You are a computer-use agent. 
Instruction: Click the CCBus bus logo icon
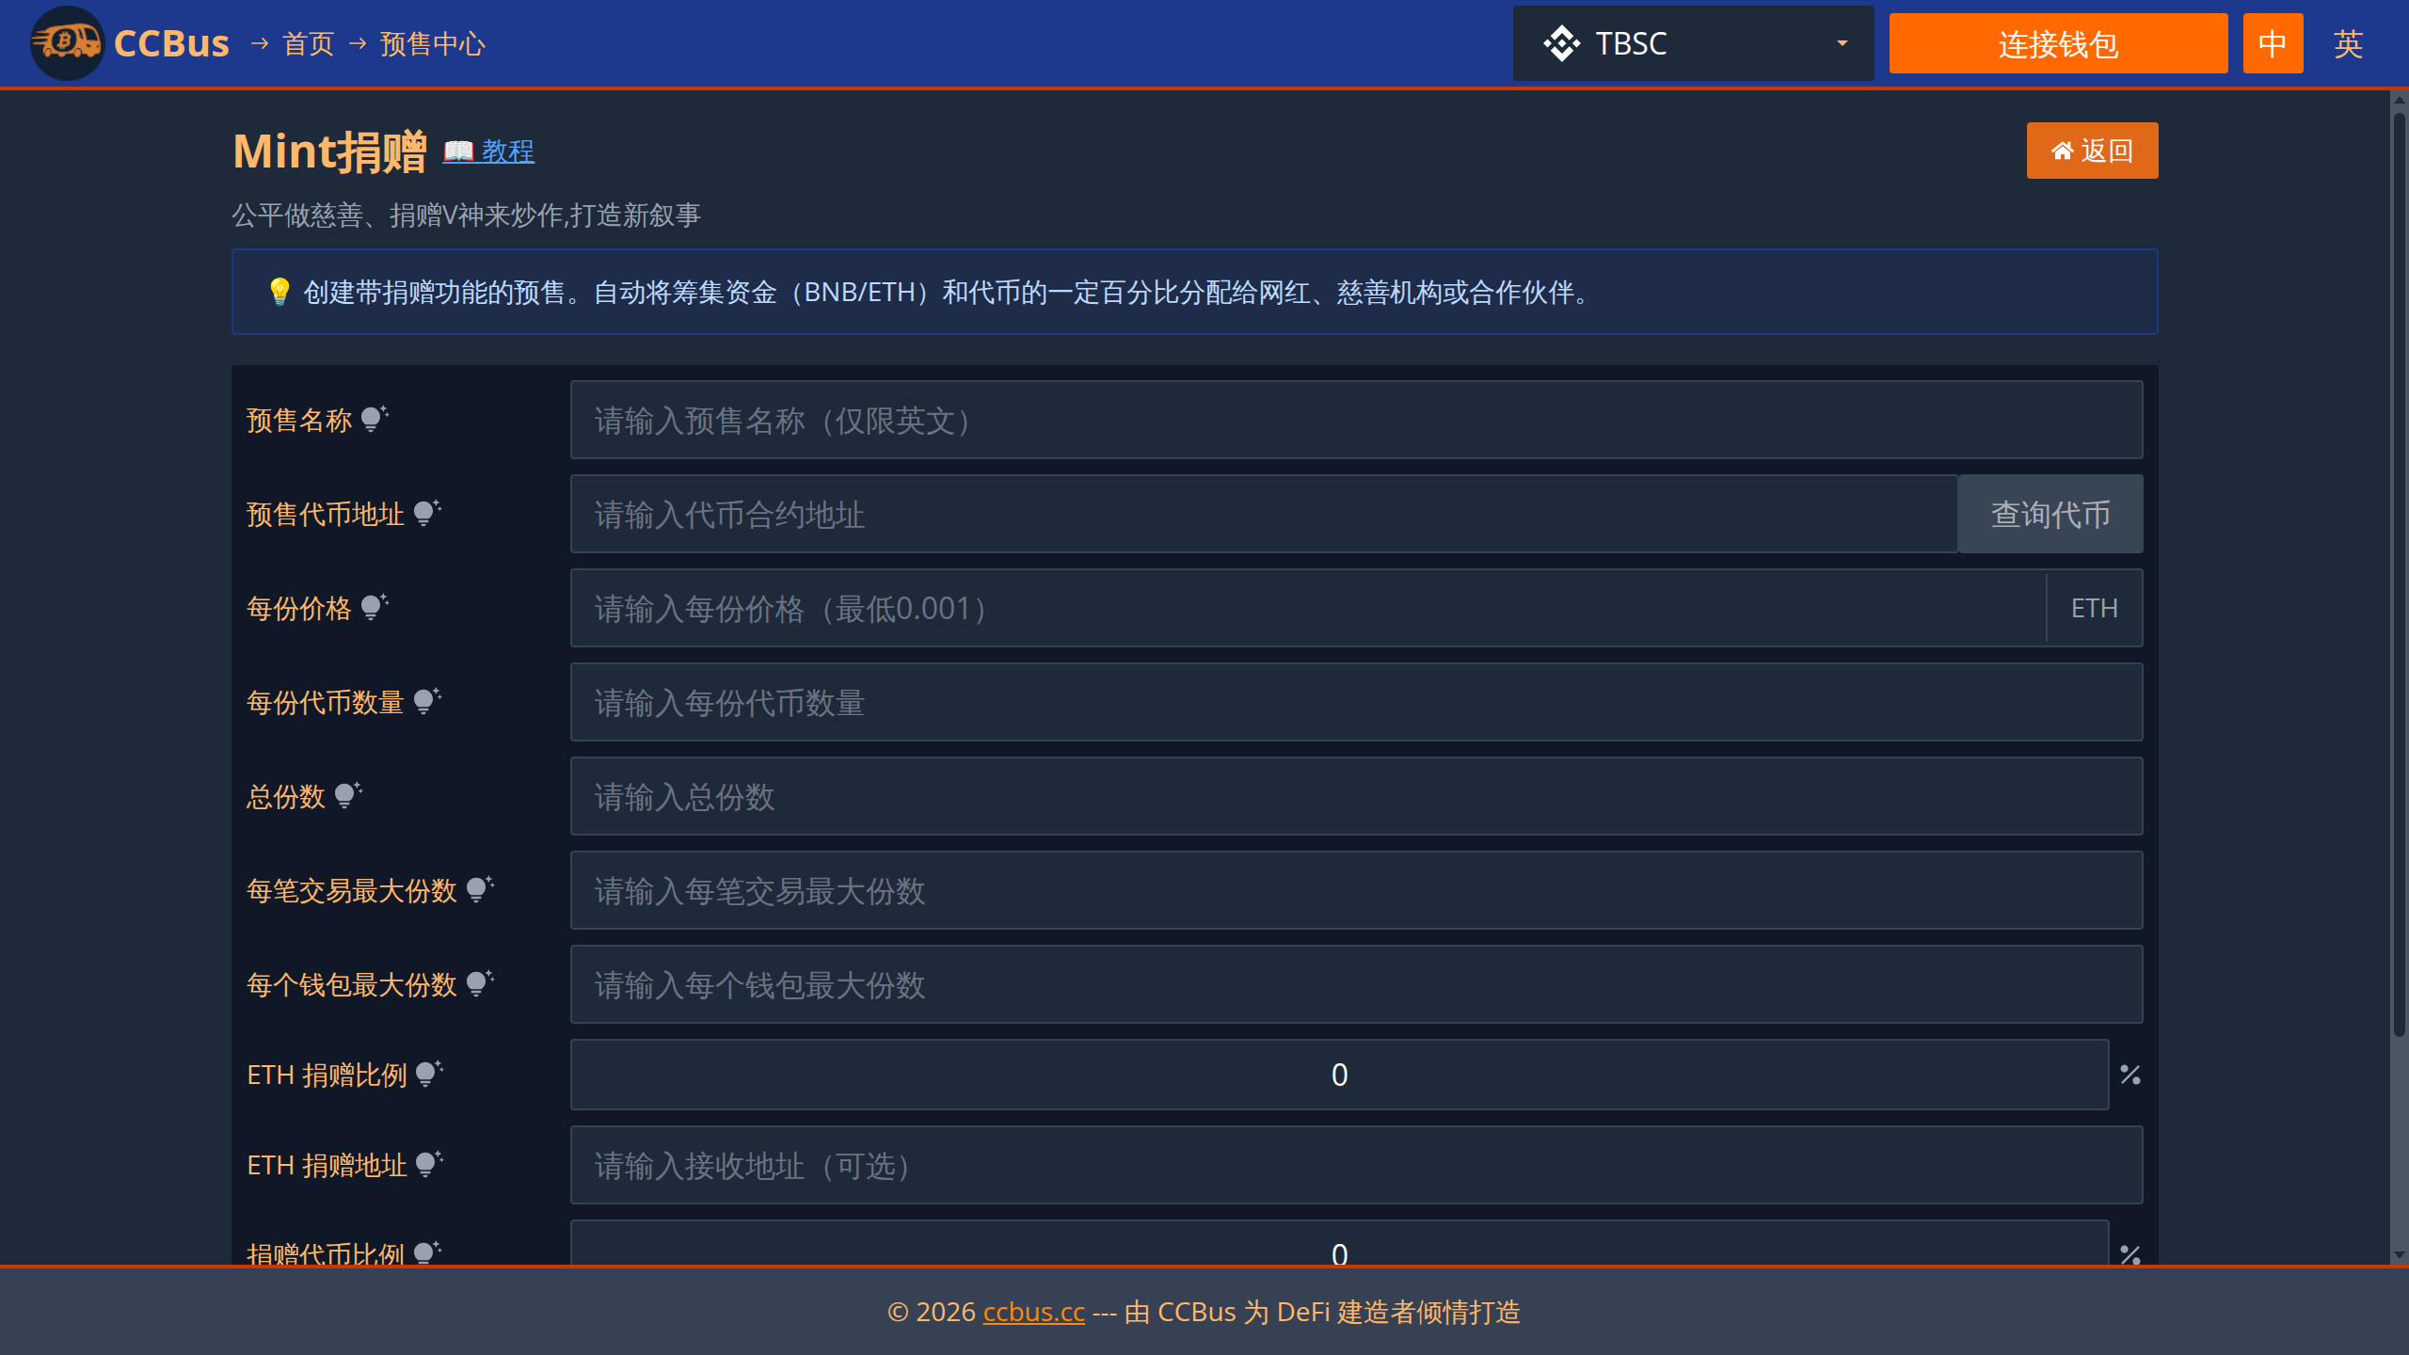pyautogui.click(x=66, y=42)
